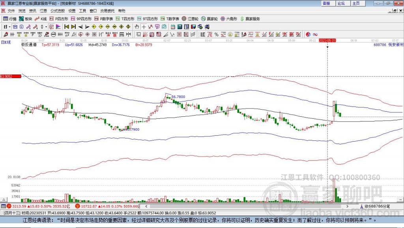Click the red 63.9052 price label

(11, 76)
